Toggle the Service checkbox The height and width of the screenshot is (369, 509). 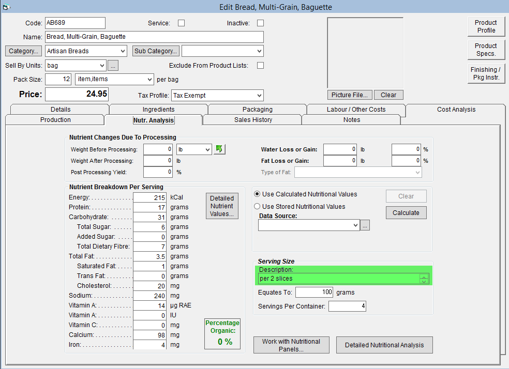click(x=181, y=23)
